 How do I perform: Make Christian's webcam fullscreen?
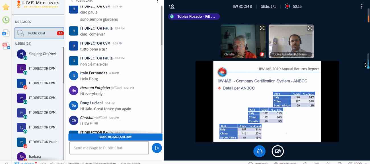point(262,28)
